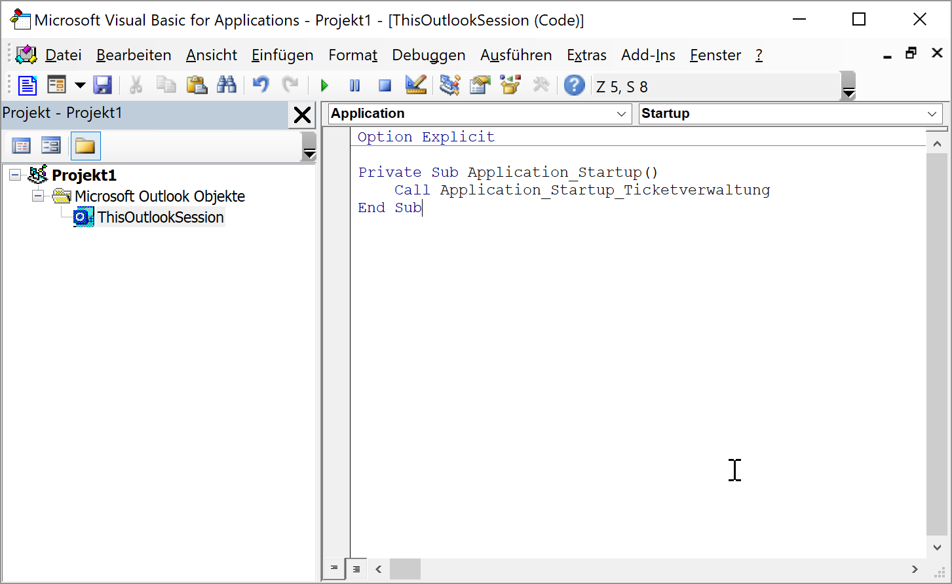Switch to Procedure View at bottom-left
Screen dimensions: 952x584
click(334, 568)
